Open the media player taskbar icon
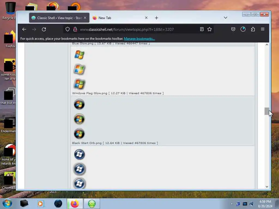This screenshot has width=279, height=209. 41,204
